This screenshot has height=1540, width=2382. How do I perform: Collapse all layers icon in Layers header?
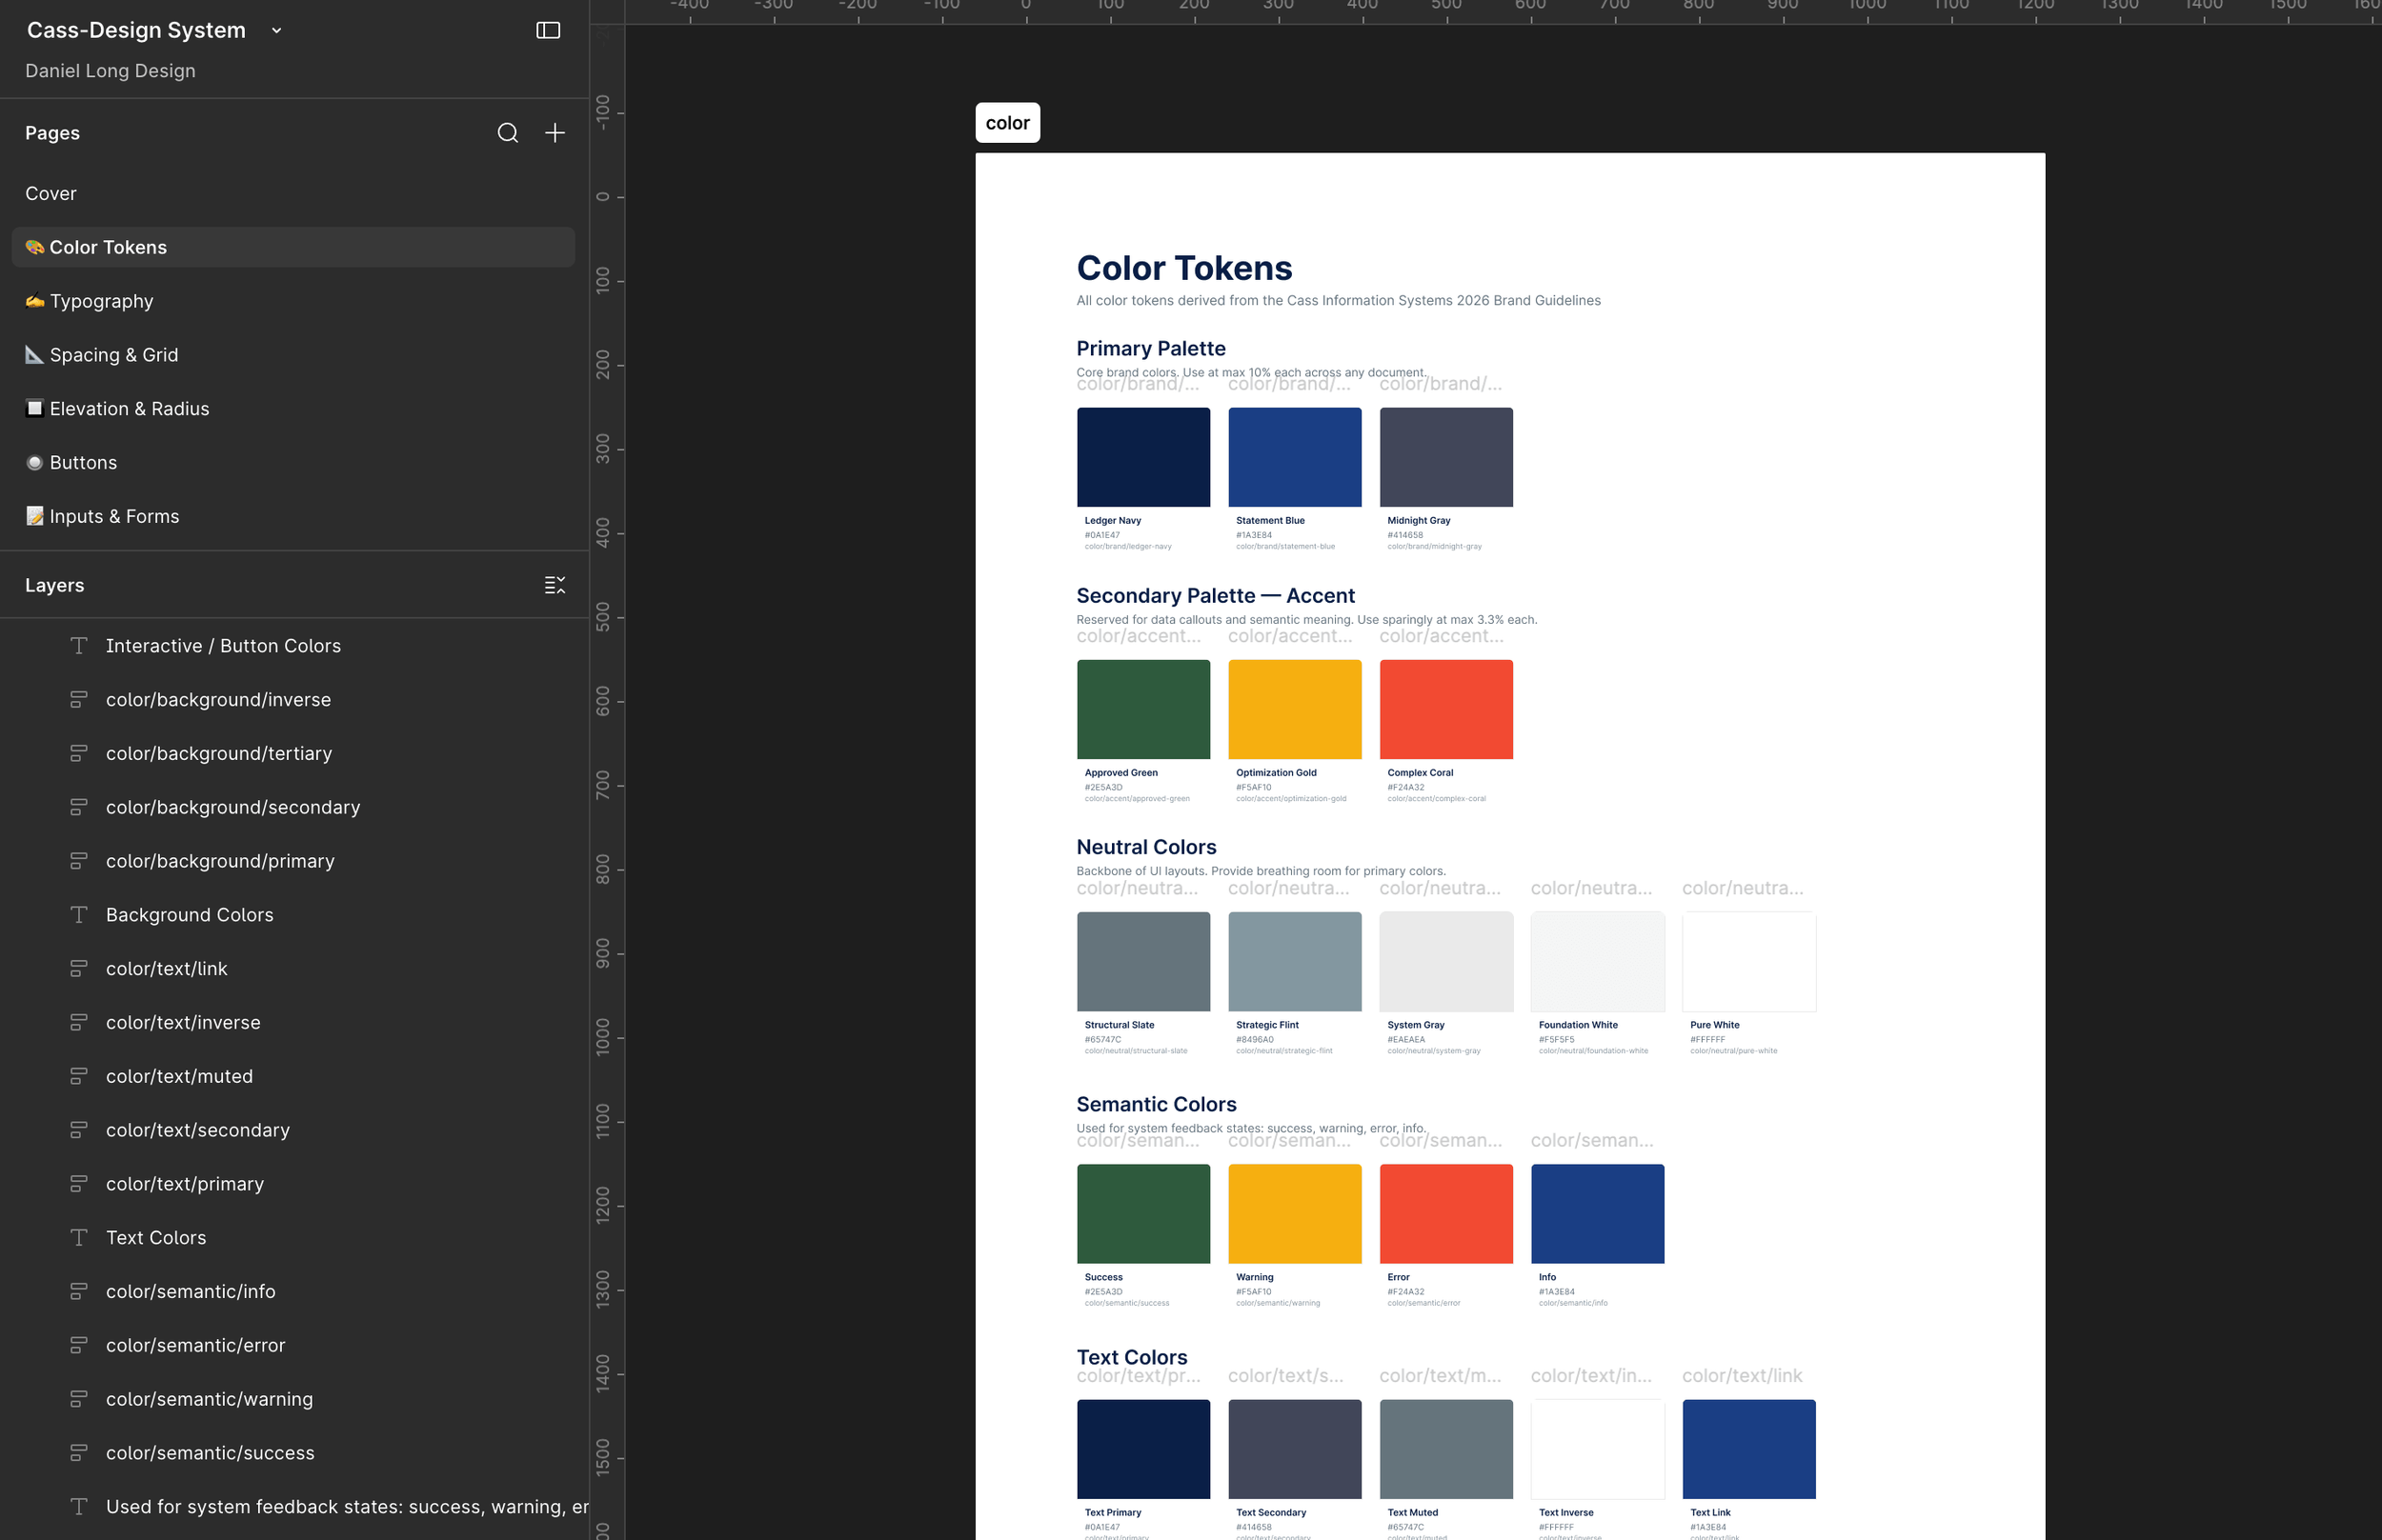point(555,585)
